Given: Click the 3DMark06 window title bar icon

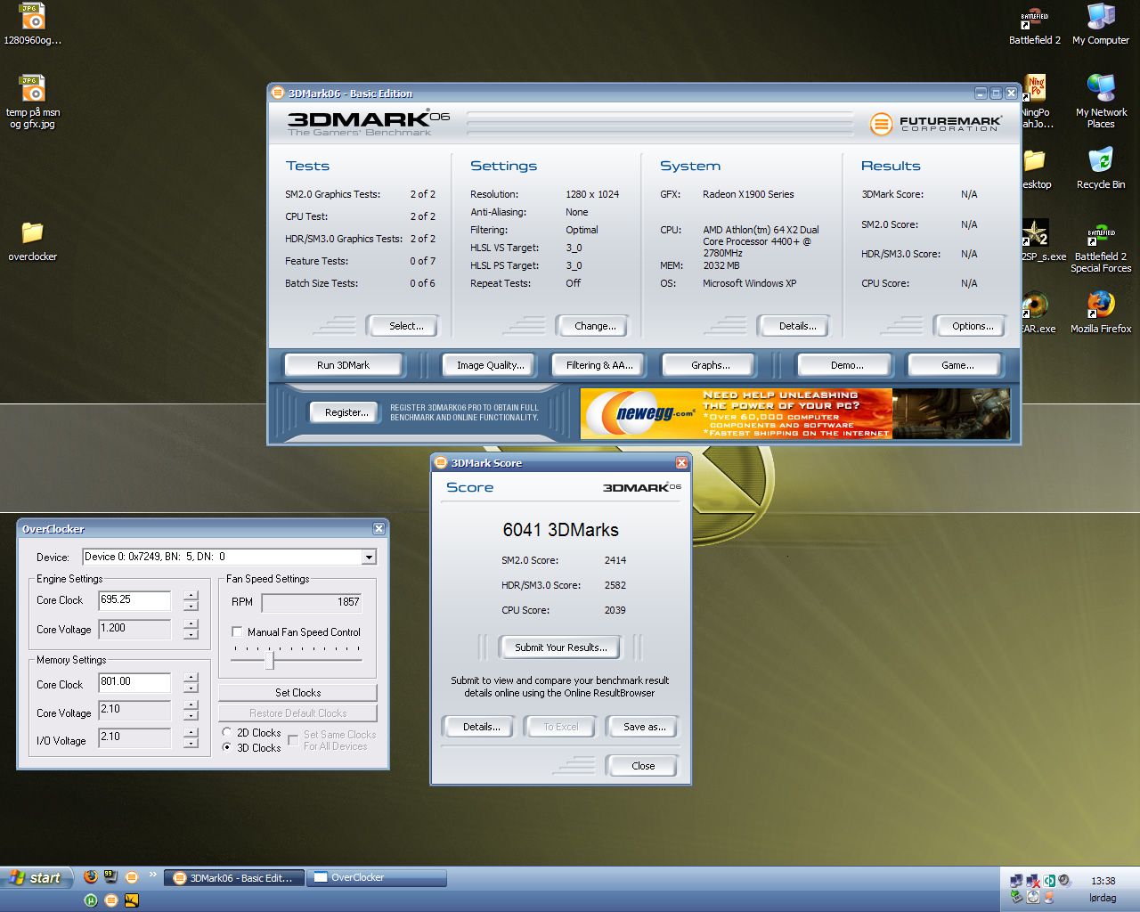Looking at the screenshot, I should (278, 93).
